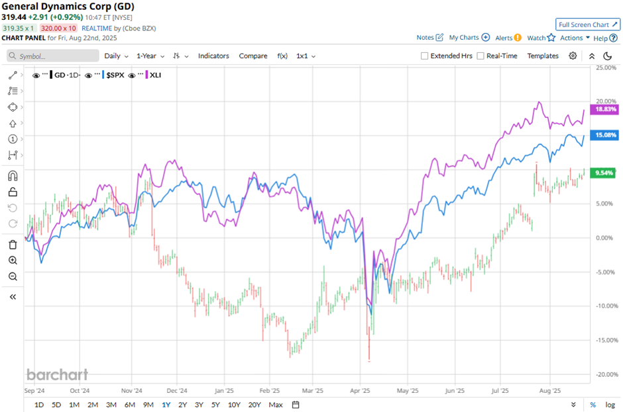Open GD series options ellipsis
Viewport: 623px width, 412px height.
tap(45, 74)
